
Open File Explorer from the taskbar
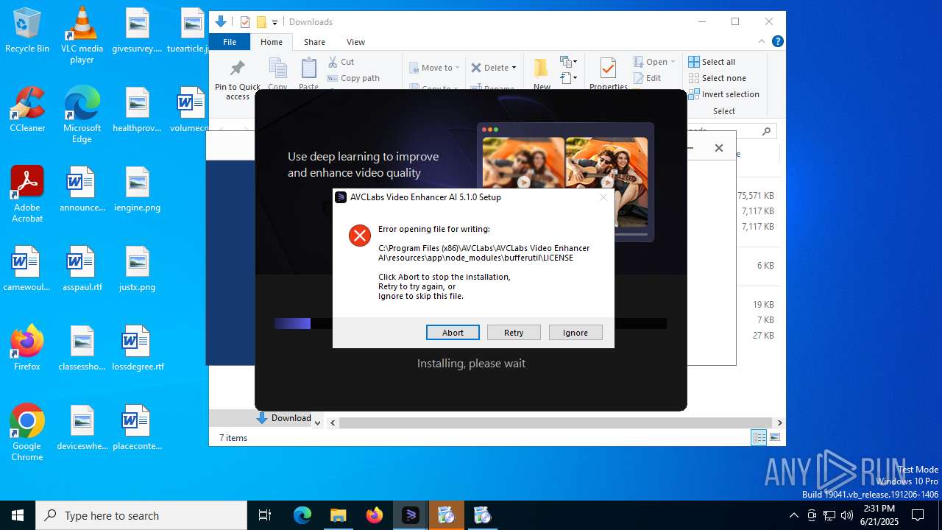pyautogui.click(x=339, y=515)
